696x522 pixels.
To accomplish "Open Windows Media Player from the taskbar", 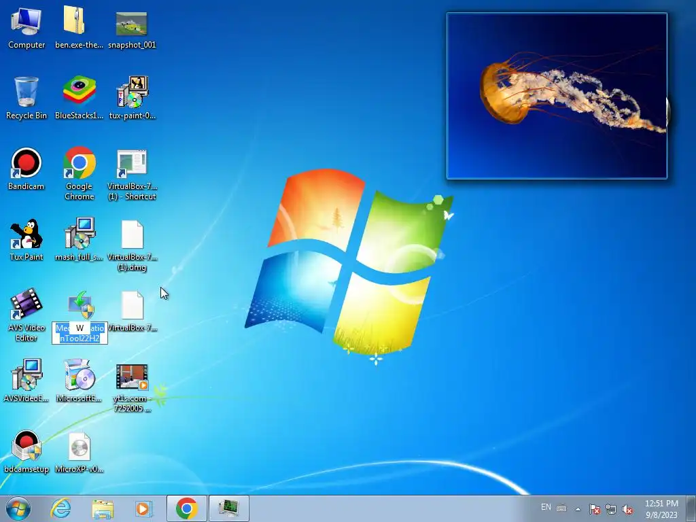I will coord(143,508).
